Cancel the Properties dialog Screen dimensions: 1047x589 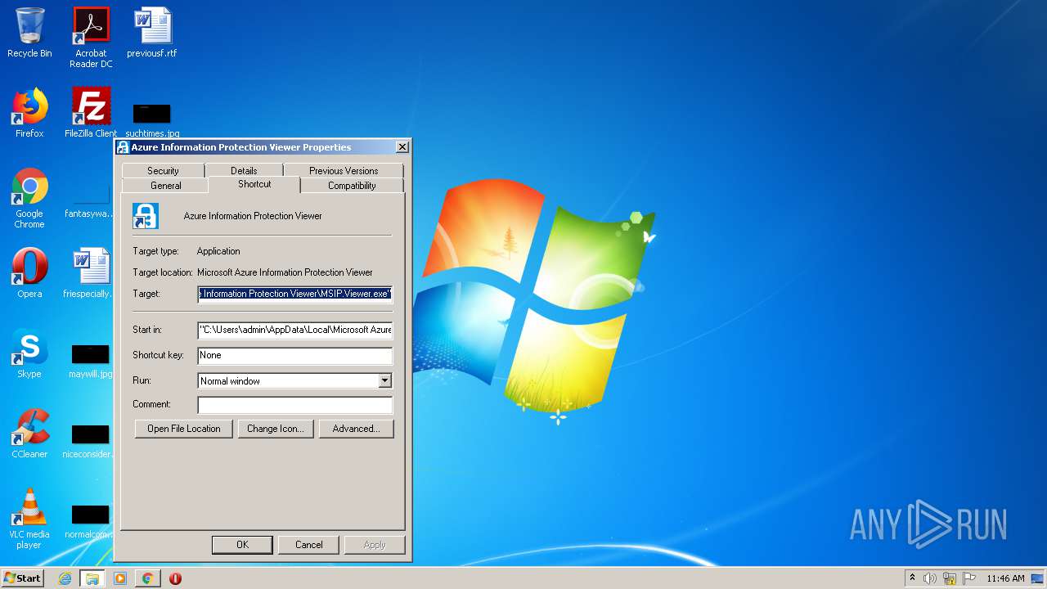click(308, 545)
